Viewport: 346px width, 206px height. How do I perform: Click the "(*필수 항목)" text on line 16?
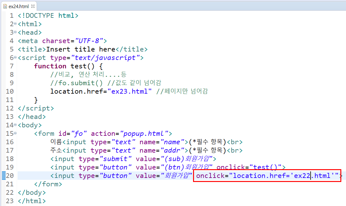click(207, 142)
